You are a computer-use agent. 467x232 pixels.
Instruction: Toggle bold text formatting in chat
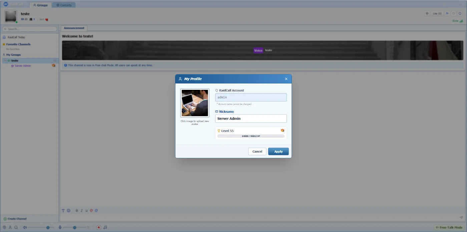[77, 211]
